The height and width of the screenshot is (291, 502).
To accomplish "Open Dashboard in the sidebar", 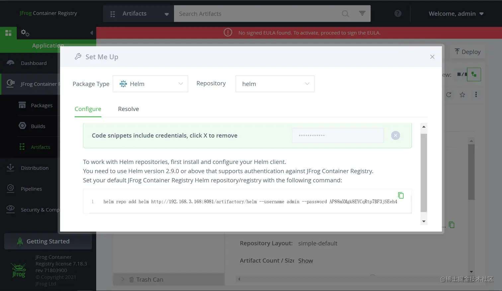I will [x=34, y=63].
